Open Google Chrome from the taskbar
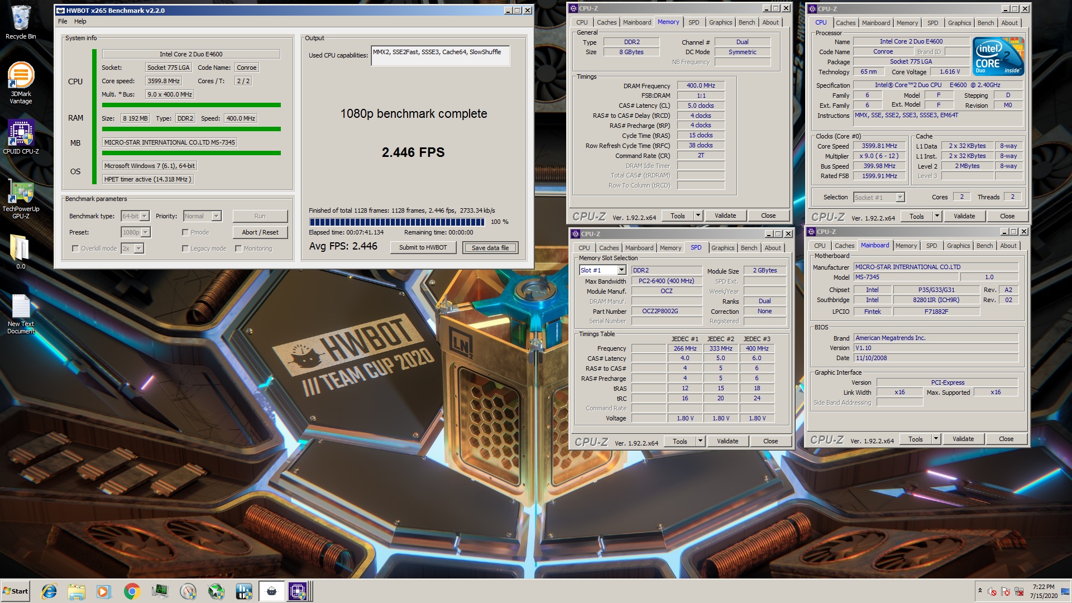Screen dimensions: 1072x603 click(x=132, y=591)
